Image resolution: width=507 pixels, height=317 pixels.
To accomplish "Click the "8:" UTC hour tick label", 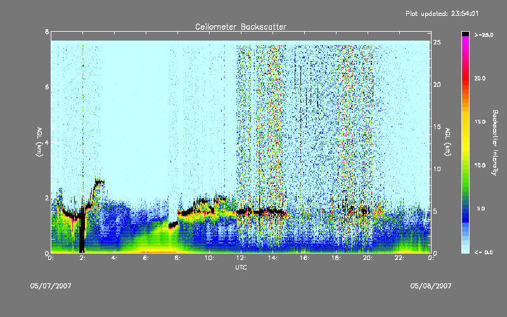I will [x=178, y=258].
